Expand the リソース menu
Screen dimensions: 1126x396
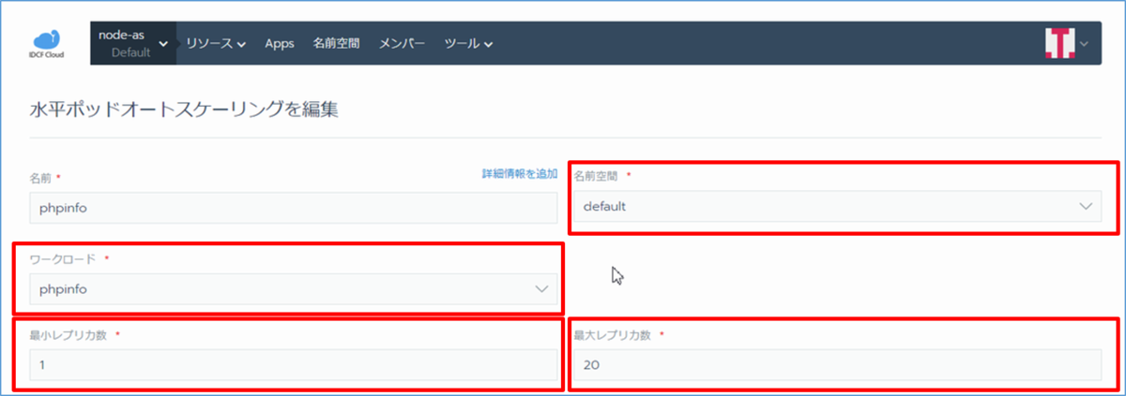pyautogui.click(x=215, y=43)
